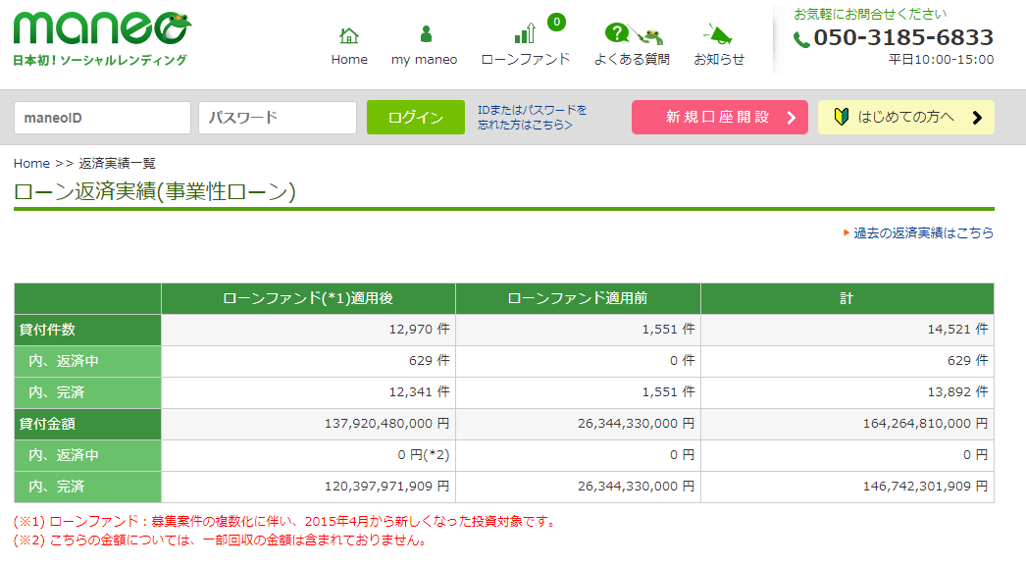This screenshot has height=566, width=1026.
Task: Click the arrow on はじめての方へ button
Action: click(x=977, y=118)
